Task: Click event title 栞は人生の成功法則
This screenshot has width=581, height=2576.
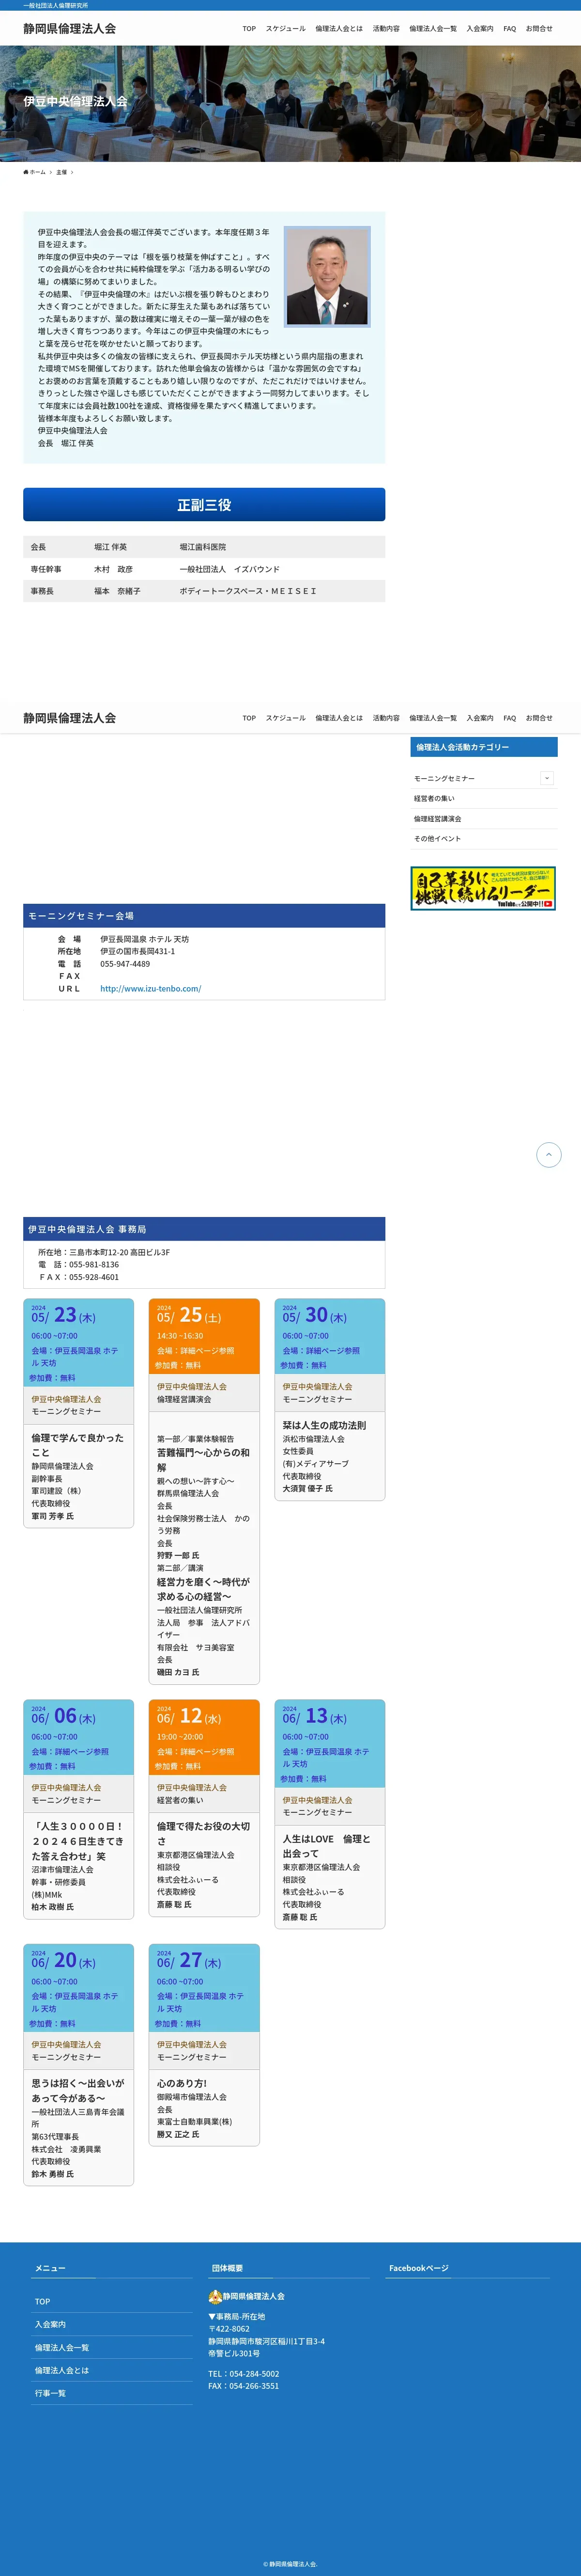Action: tap(324, 1426)
